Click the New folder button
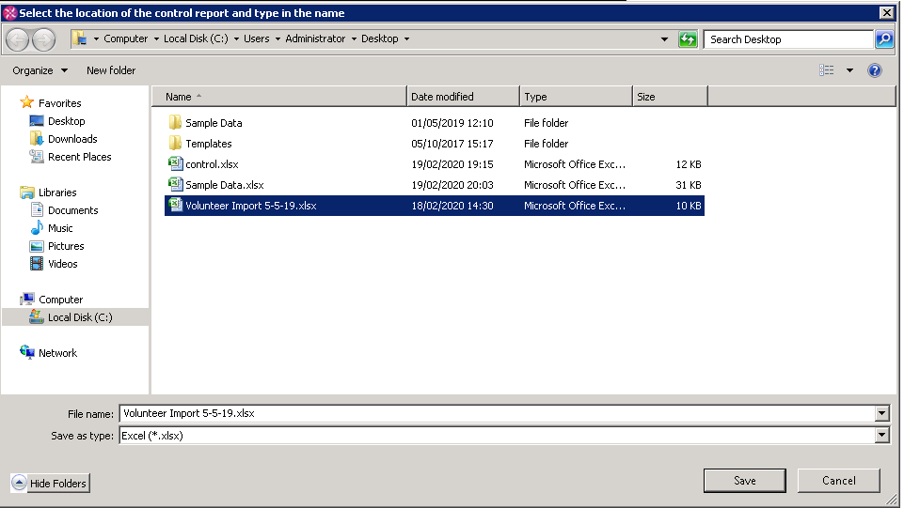The width and height of the screenshot is (904, 508). coord(111,70)
